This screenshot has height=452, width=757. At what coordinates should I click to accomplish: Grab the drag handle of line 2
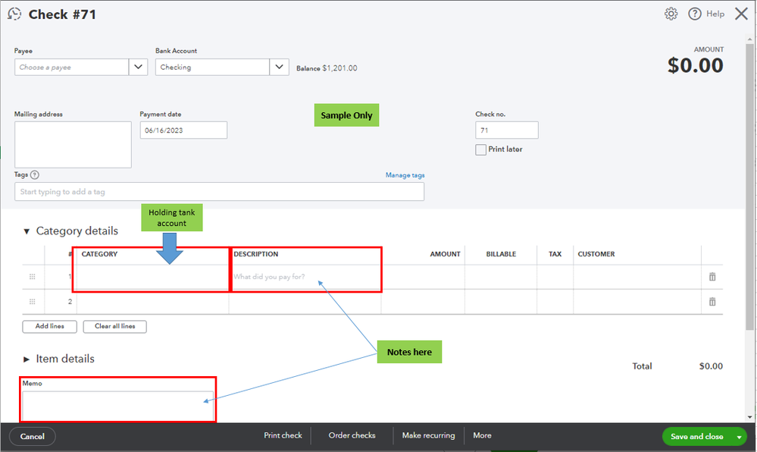(x=33, y=302)
